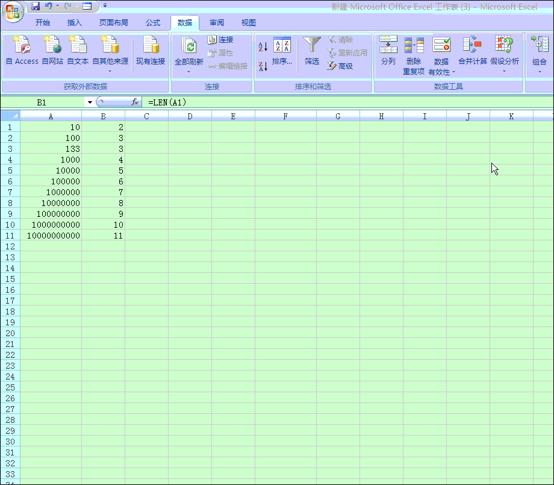This screenshot has height=485, width=554.
Task: Expand the 组合 dropdown arrow
Action: 540,72
